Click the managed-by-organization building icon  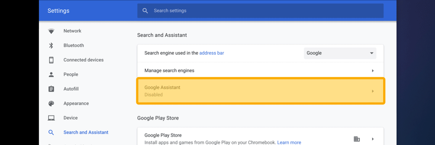(357, 139)
